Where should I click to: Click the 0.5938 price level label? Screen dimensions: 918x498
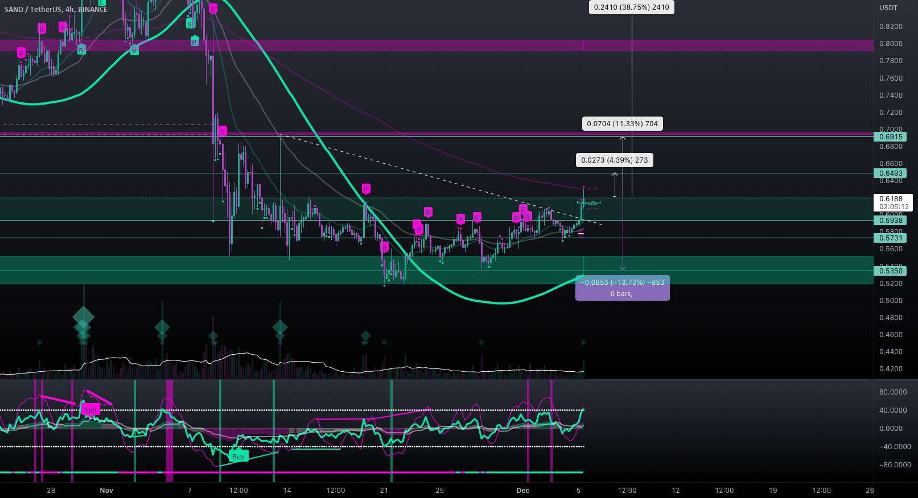[x=891, y=221]
